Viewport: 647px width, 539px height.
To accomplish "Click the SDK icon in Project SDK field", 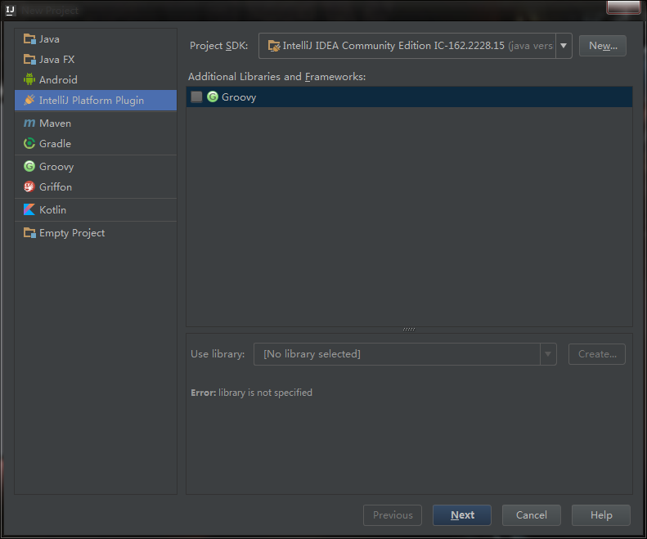I will coord(274,46).
